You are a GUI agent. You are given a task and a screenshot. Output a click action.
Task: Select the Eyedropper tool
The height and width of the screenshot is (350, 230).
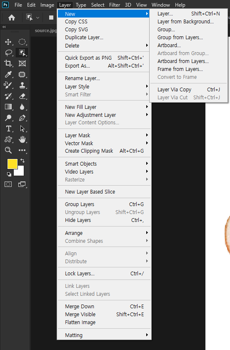(8, 74)
